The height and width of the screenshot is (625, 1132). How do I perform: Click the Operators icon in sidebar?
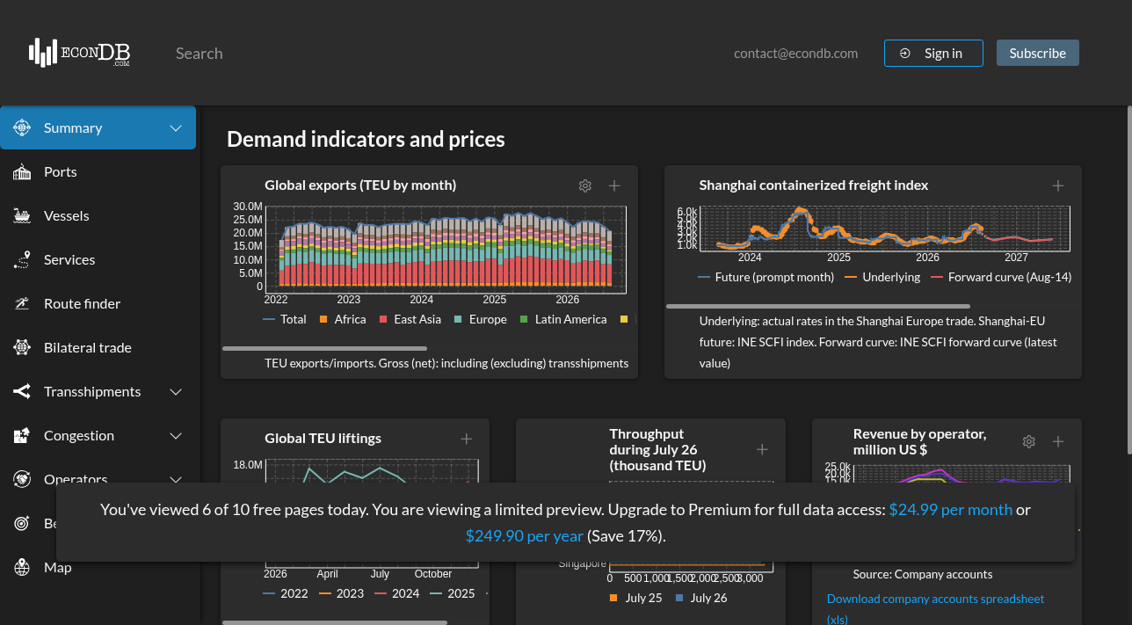22,478
